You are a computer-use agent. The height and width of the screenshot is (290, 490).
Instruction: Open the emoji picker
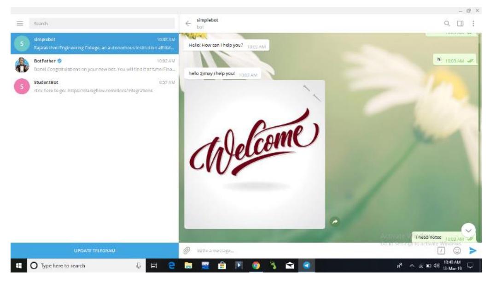click(457, 251)
